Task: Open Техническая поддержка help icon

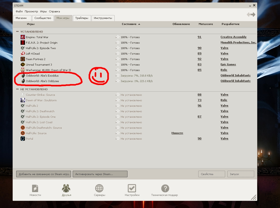Action: (x=165, y=188)
